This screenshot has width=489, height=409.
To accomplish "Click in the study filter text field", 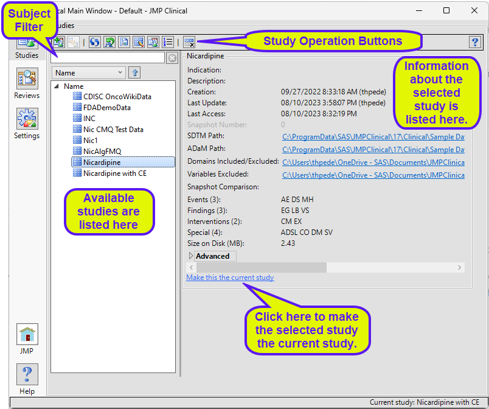I will [108, 58].
